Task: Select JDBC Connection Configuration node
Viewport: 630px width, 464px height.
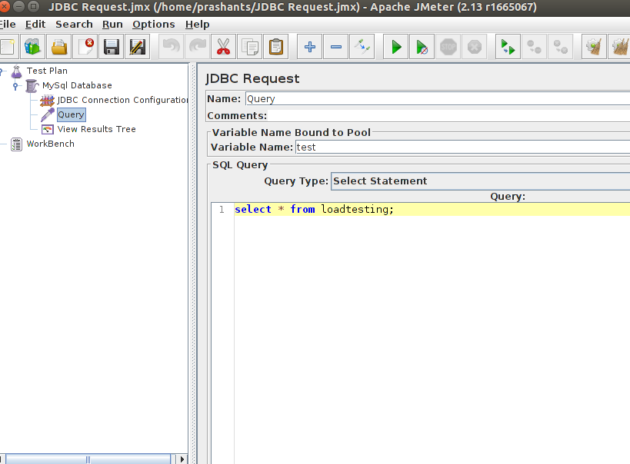Action: [122, 100]
